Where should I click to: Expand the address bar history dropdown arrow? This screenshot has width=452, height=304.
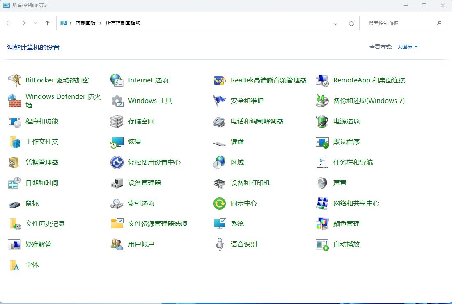tap(335, 24)
